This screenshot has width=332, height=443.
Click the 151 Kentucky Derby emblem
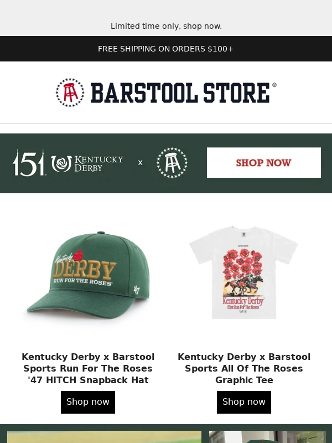28,163
